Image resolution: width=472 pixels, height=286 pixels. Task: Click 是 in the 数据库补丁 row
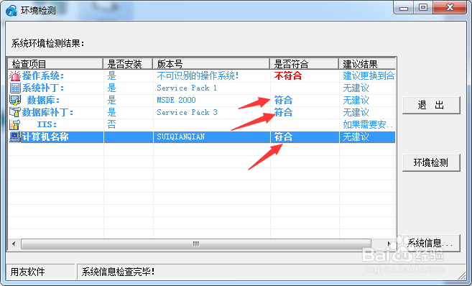pyautogui.click(x=111, y=112)
